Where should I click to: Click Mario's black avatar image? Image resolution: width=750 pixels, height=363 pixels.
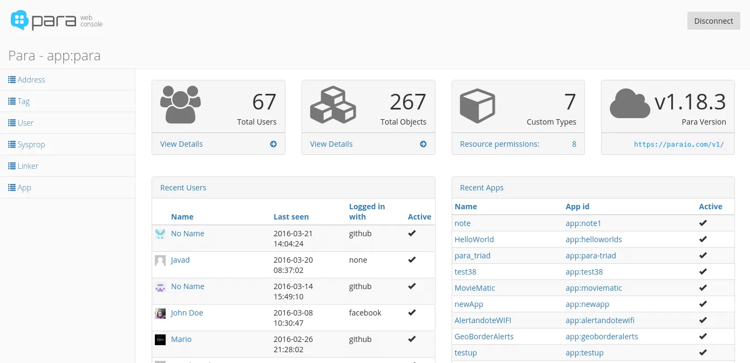coord(160,340)
